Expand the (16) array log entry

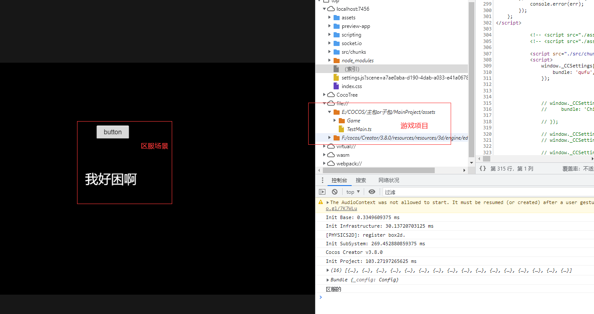point(328,270)
